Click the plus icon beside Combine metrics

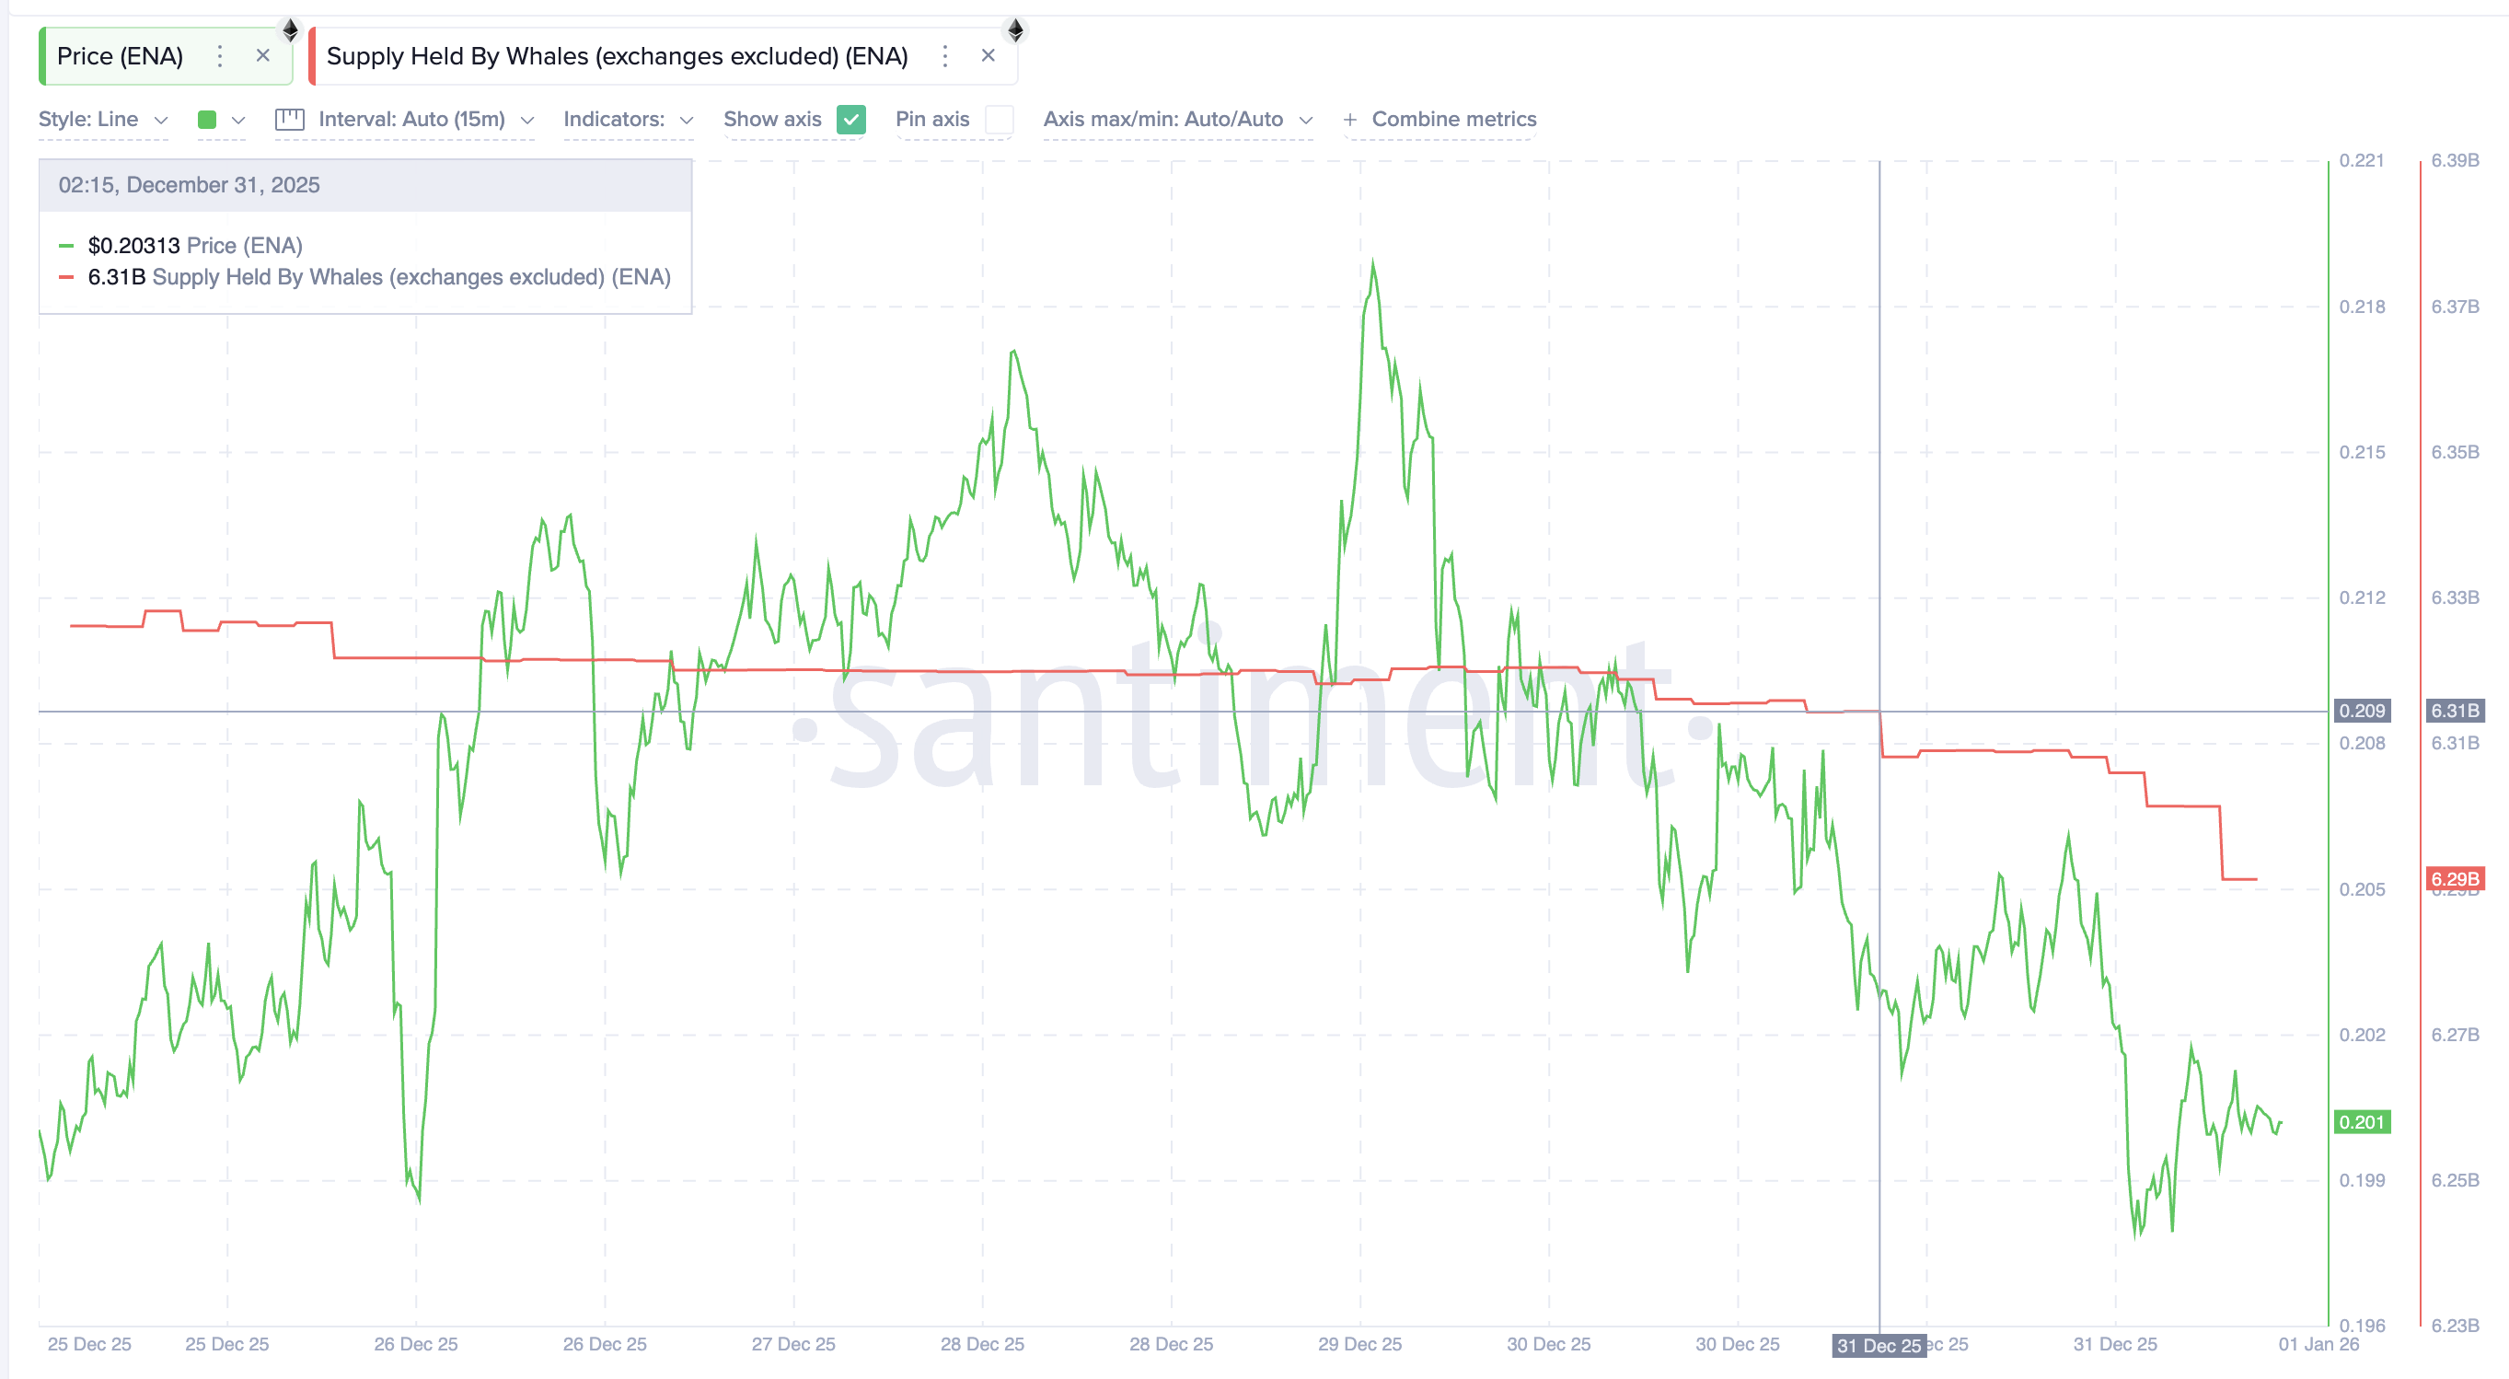(x=1350, y=119)
